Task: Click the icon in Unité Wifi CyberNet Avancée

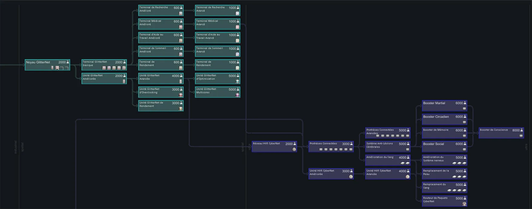Action: [408, 177]
